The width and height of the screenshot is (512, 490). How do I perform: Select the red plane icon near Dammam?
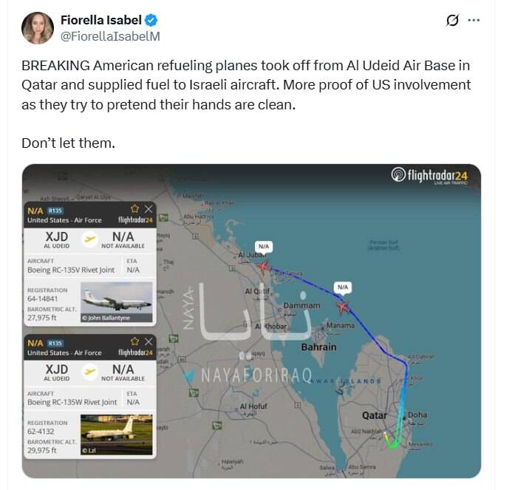coord(342,306)
